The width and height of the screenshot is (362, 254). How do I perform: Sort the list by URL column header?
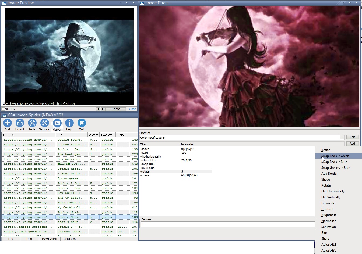click(x=6, y=135)
